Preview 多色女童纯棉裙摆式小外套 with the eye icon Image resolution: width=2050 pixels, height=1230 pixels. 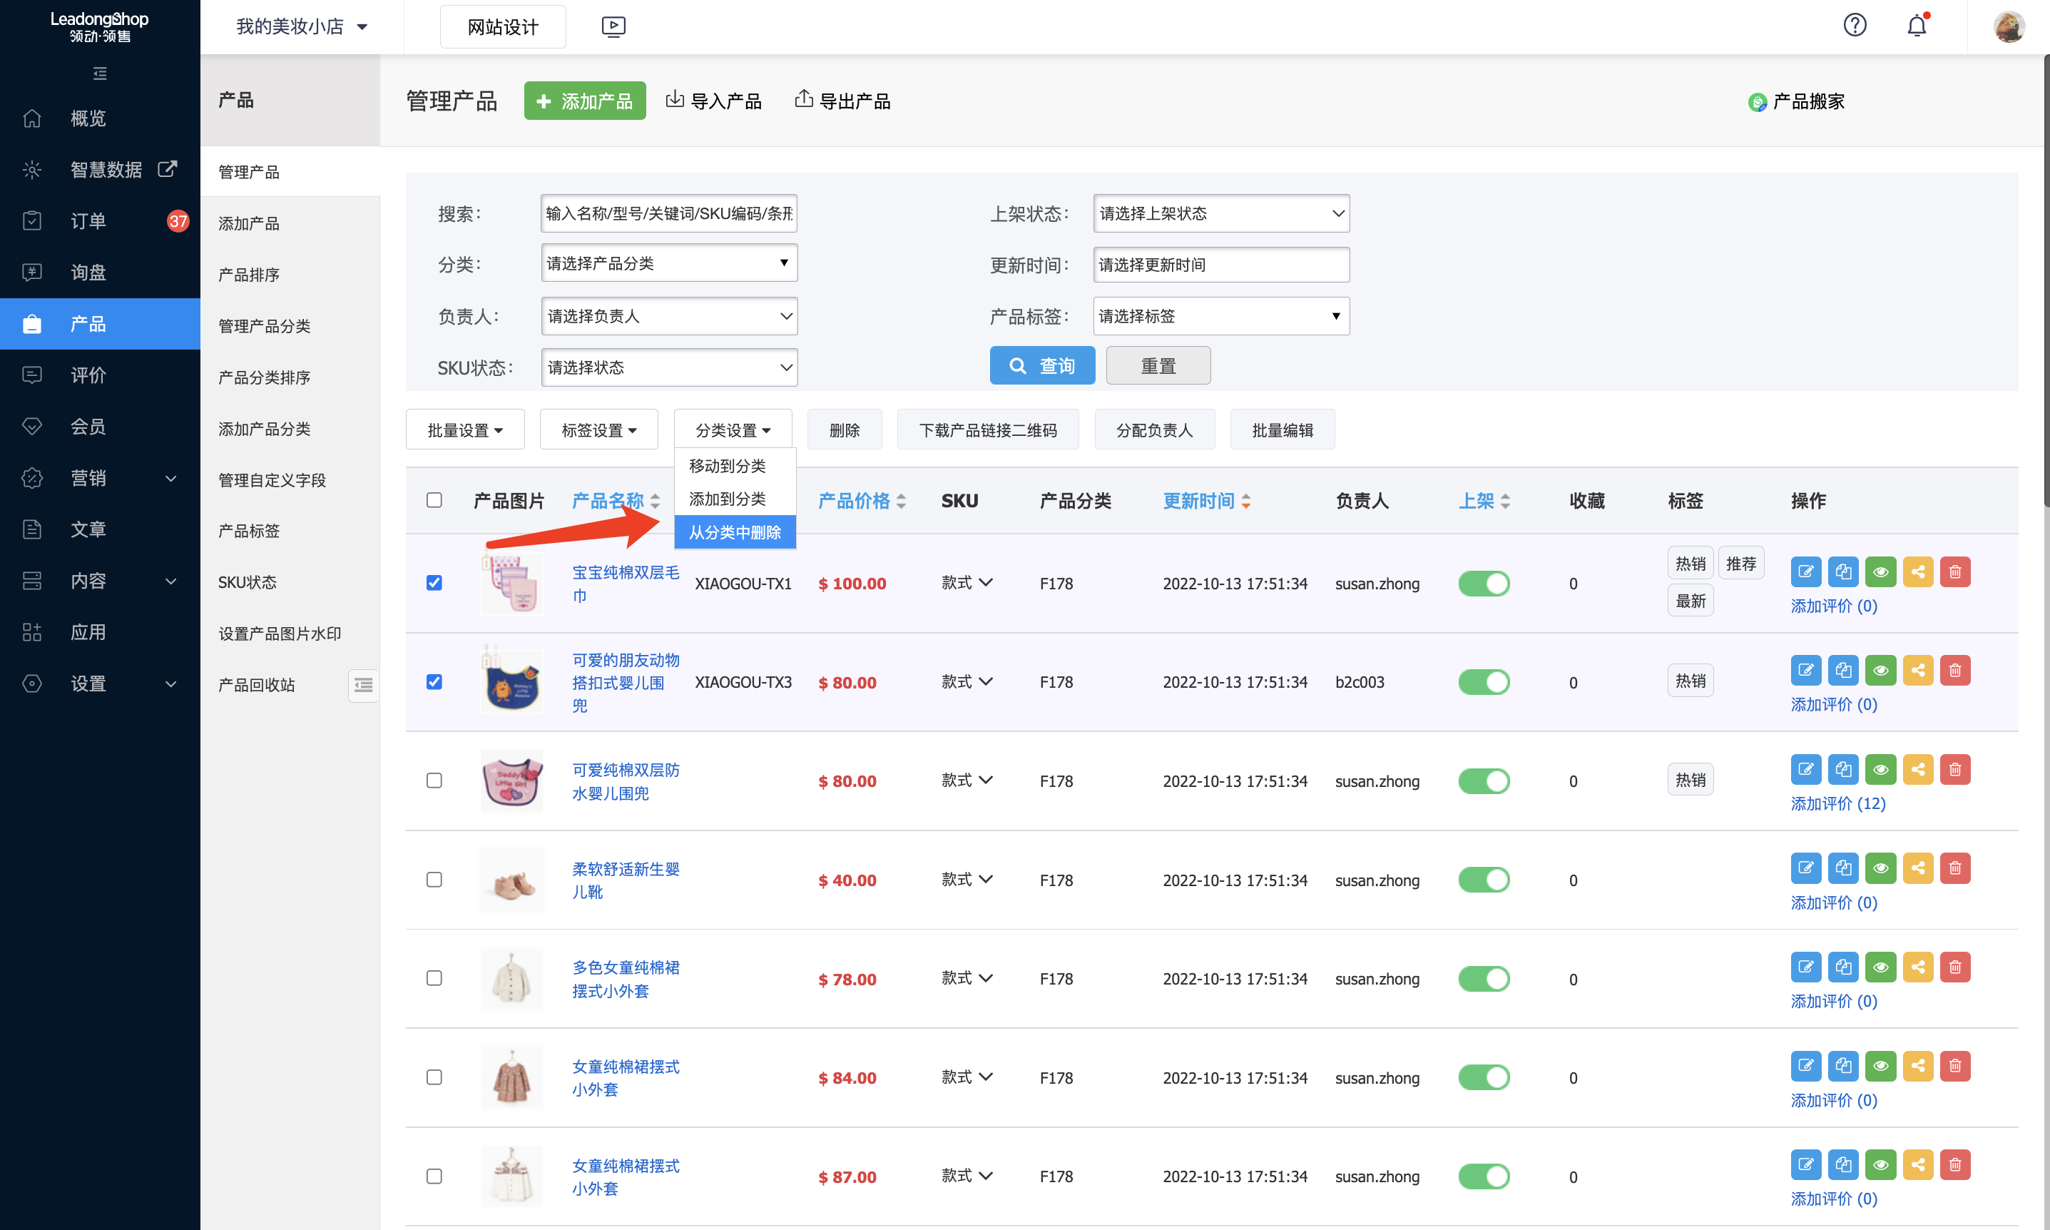pyautogui.click(x=1880, y=967)
